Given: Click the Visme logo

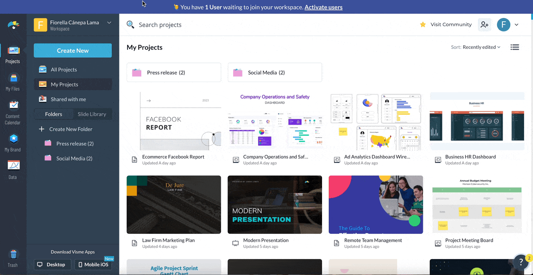Looking at the screenshot, I should pyautogui.click(x=13, y=25).
